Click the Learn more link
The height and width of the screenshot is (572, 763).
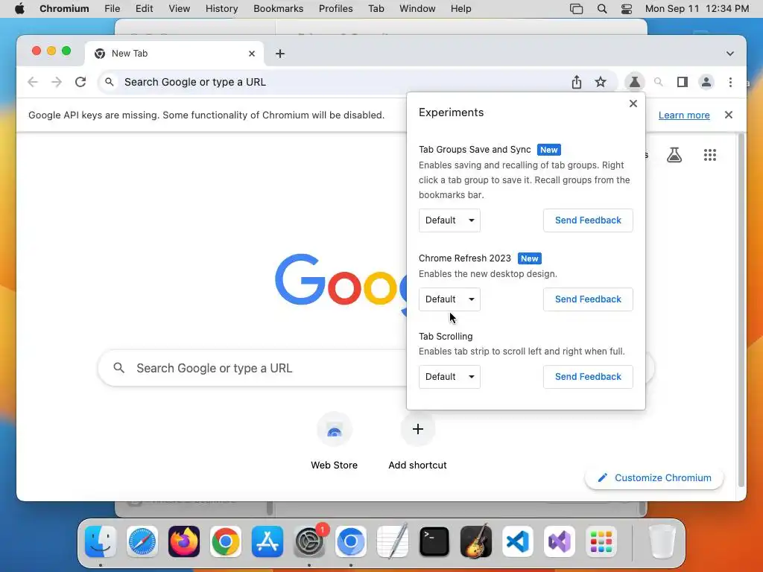click(x=684, y=115)
